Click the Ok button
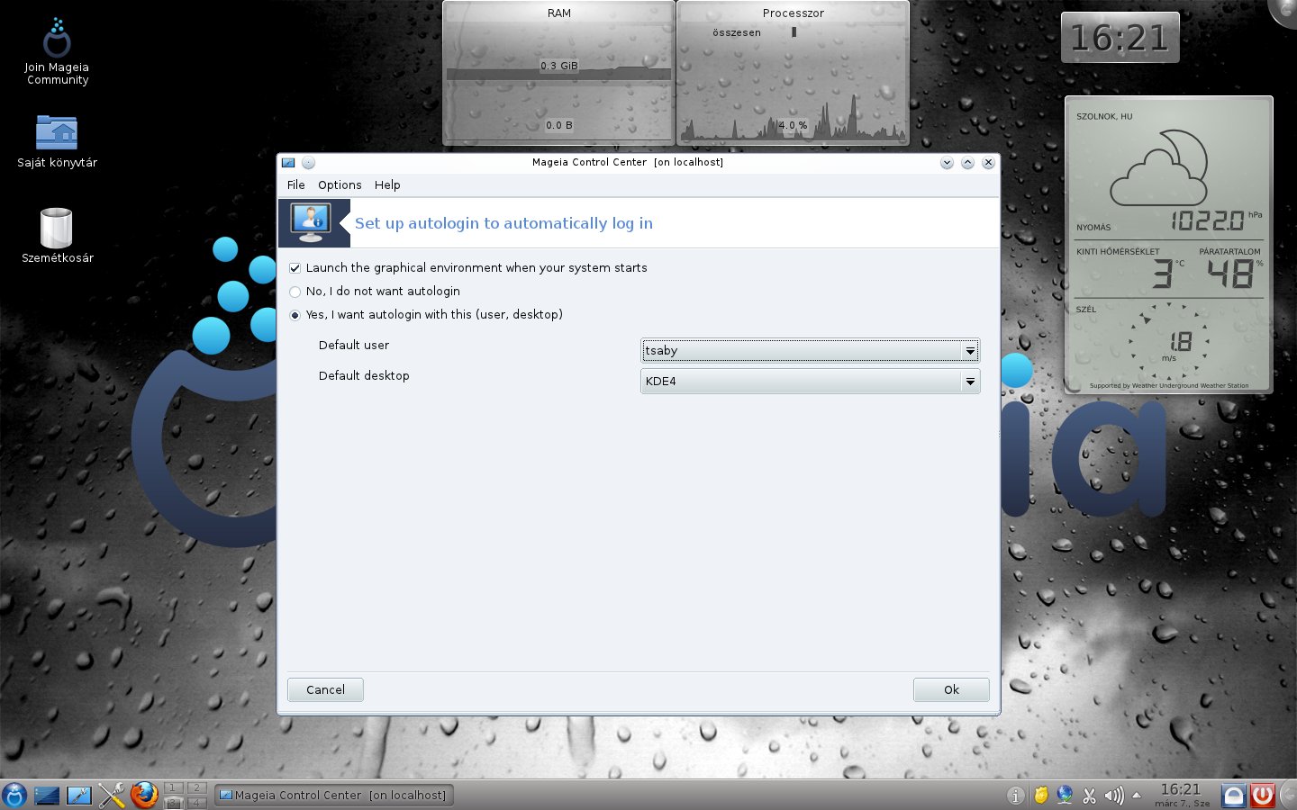Screen dimensions: 1297x810 pos(951,689)
